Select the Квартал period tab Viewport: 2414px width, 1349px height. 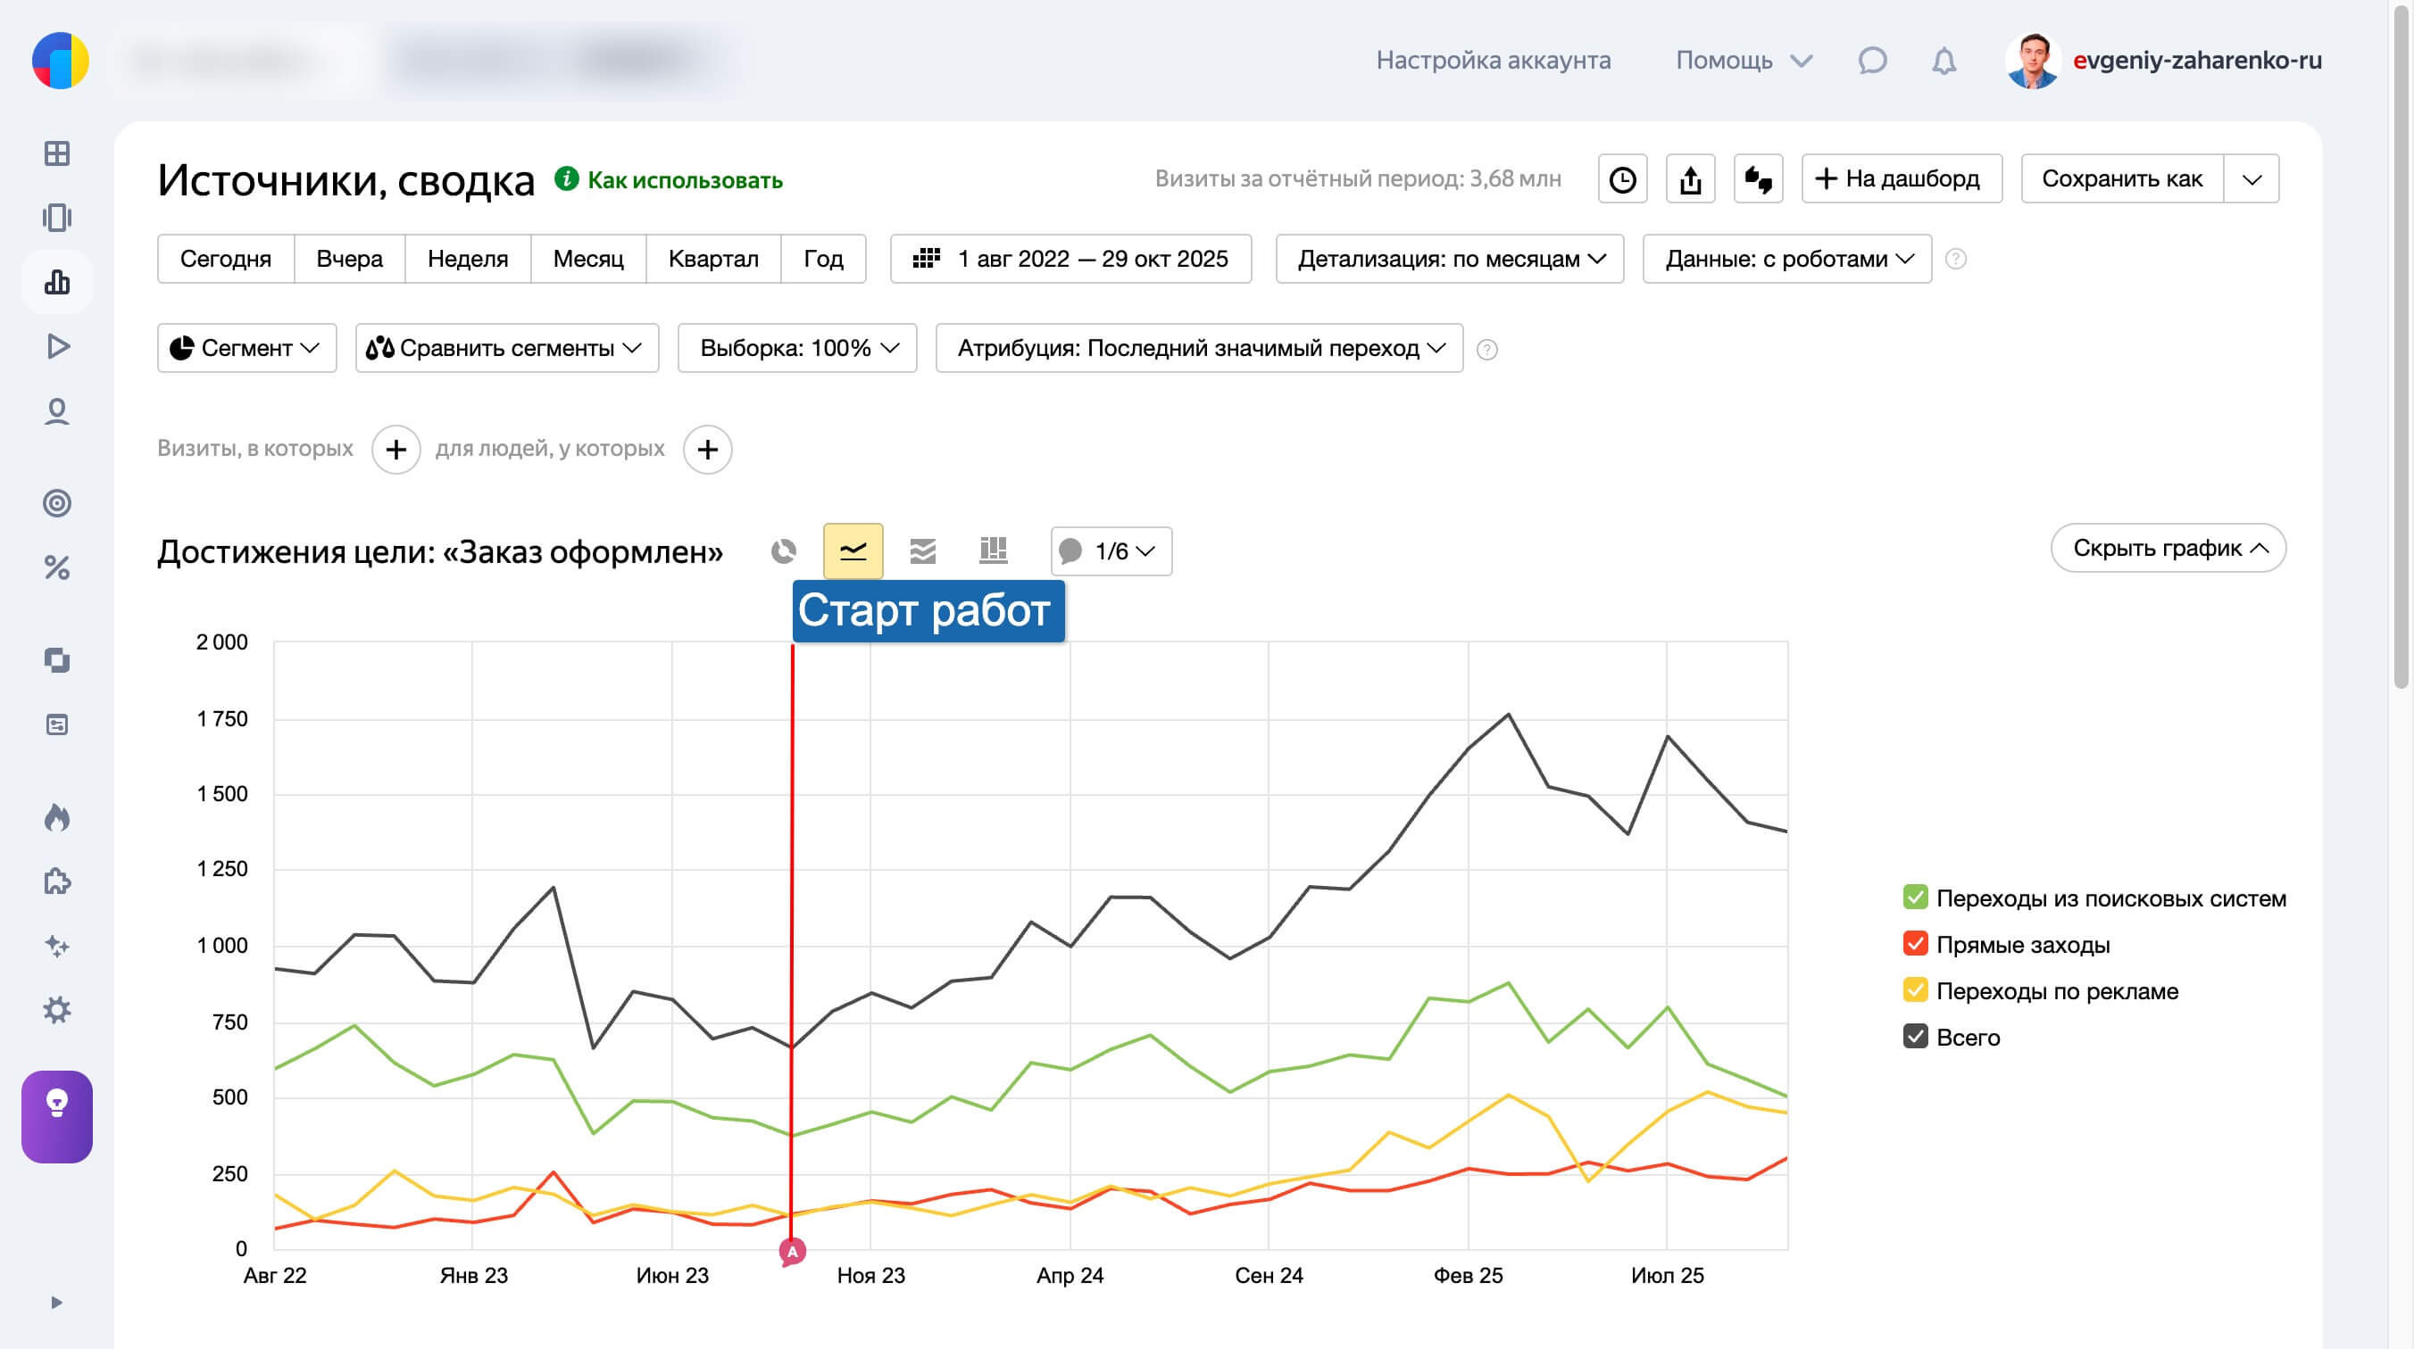(x=712, y=259)
